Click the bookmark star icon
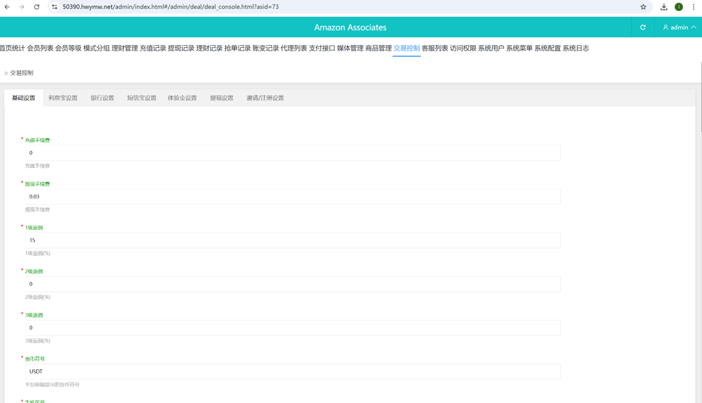 (x=643, y=7)
